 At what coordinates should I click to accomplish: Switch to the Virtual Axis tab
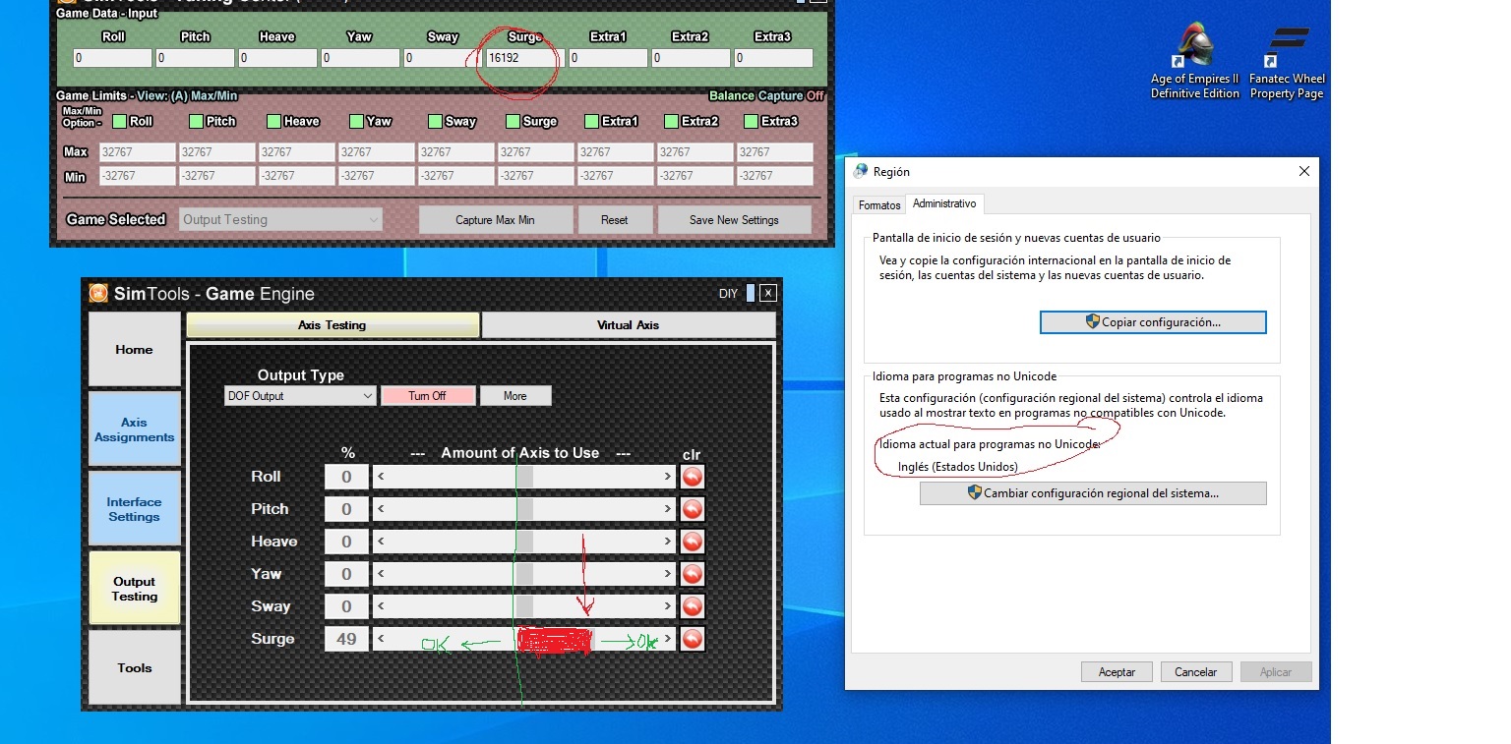[628, 325]
